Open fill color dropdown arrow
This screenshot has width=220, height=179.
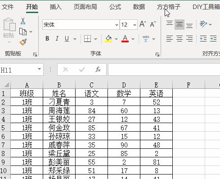[117, 39]
